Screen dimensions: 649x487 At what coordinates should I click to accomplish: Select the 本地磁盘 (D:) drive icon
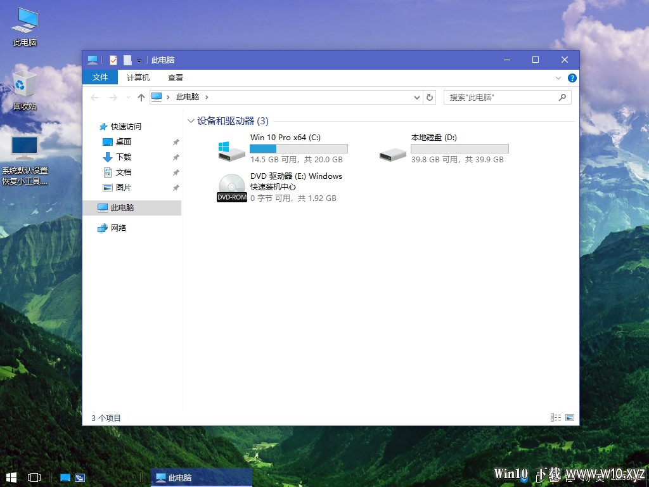pyautogui.click(x=393, y=152)
